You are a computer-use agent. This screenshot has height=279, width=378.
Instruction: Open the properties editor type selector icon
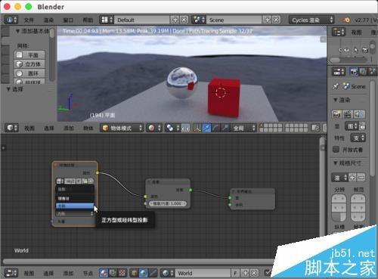[x=338, y=72]
